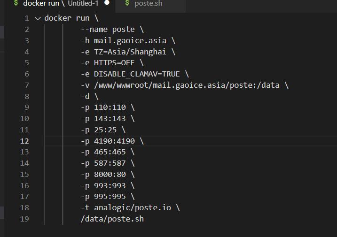This screenshot has height=237, width=337.
Task: Place cursor on HTTPS=OFF text
Action: (114, 63)
